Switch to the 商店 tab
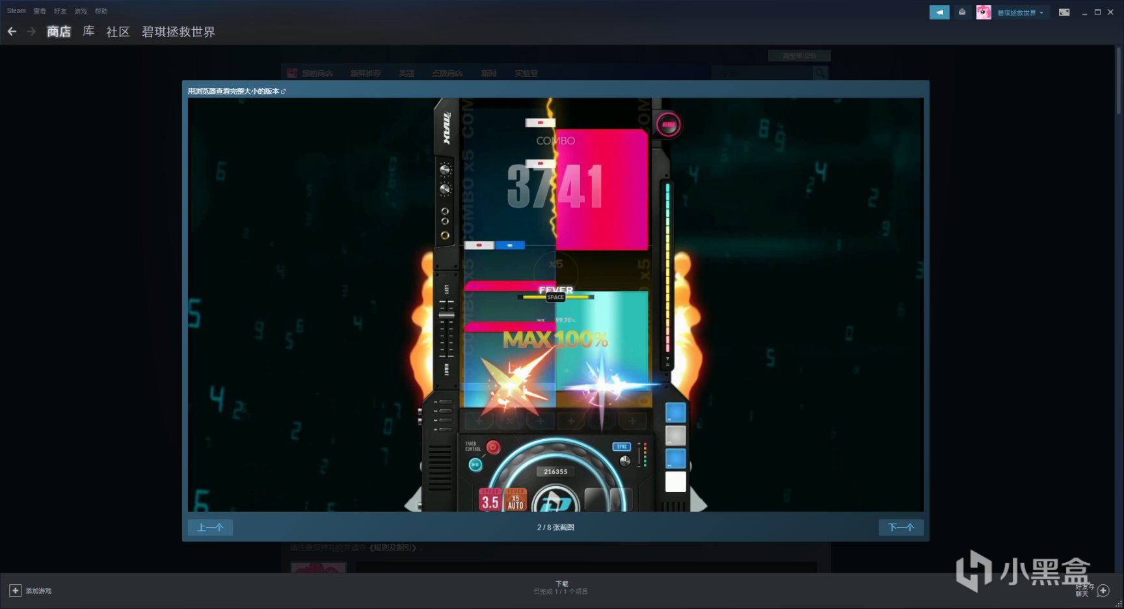1124x609 pixels. (x=59, y=31)
